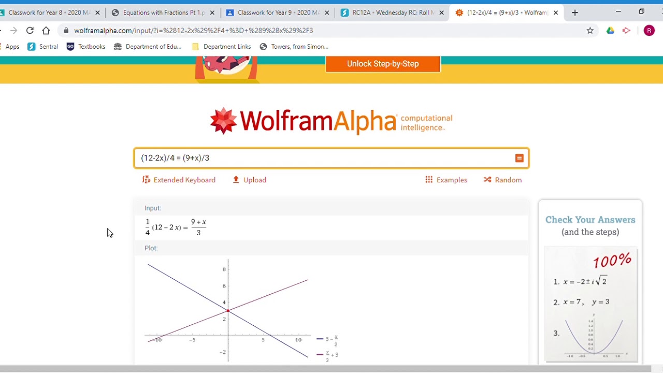Close the Classwork for Year 9 tab
Viewport: 663px width, 373px height.
327,12
